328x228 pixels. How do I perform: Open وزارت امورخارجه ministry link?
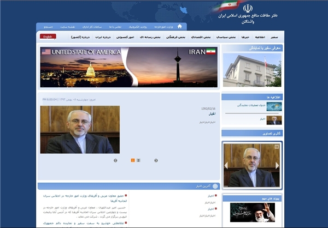(163, 27)
